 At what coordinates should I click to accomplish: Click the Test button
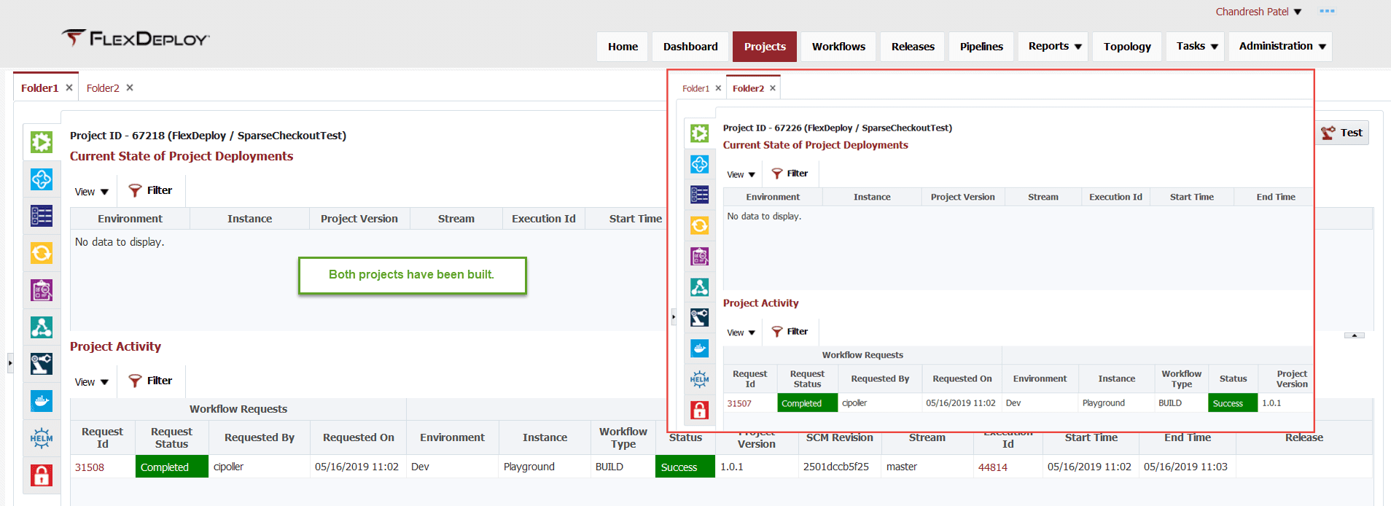[x=1342, y=133]
